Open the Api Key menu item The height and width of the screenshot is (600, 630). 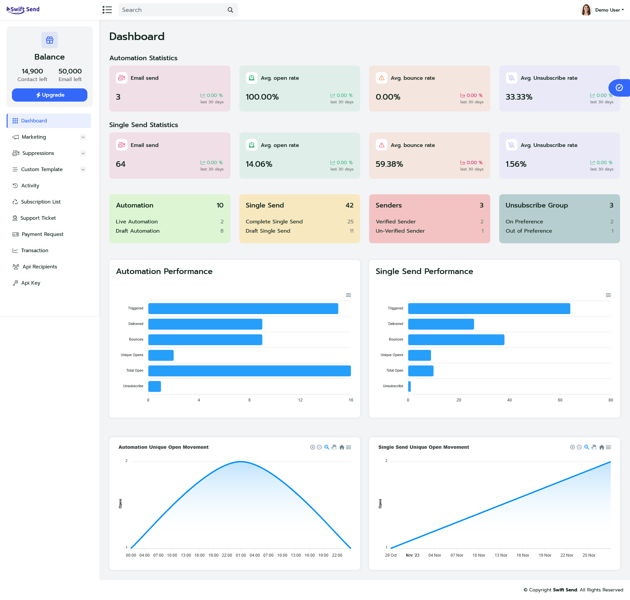(x=30, y=283)
